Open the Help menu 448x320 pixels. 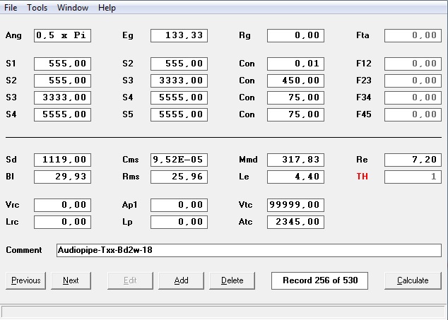(107, 8)
